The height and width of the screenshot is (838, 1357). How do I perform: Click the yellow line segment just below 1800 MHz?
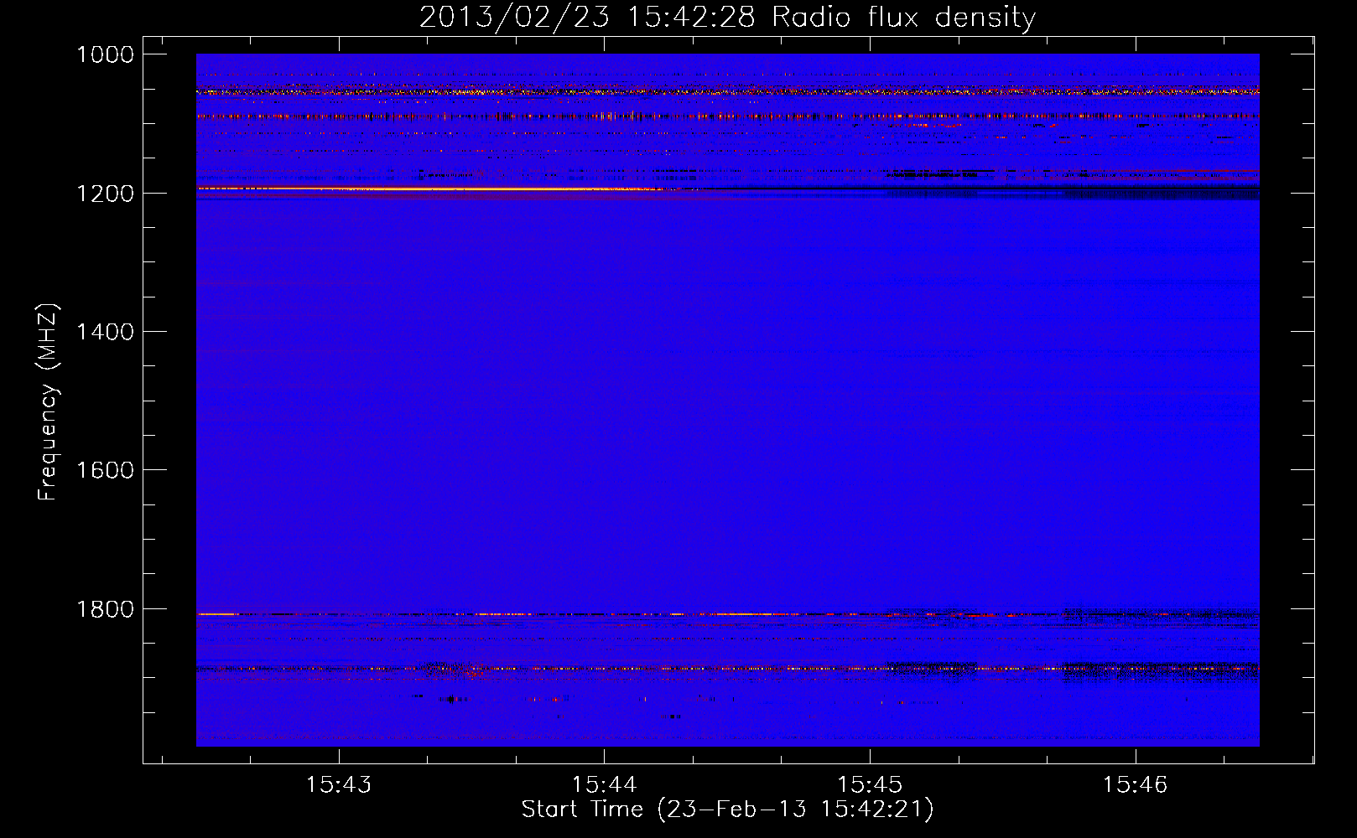(217, 614)
